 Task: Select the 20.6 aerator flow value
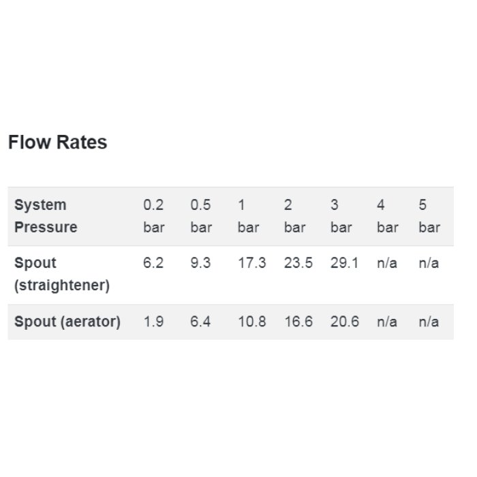[x=345, y=322]
